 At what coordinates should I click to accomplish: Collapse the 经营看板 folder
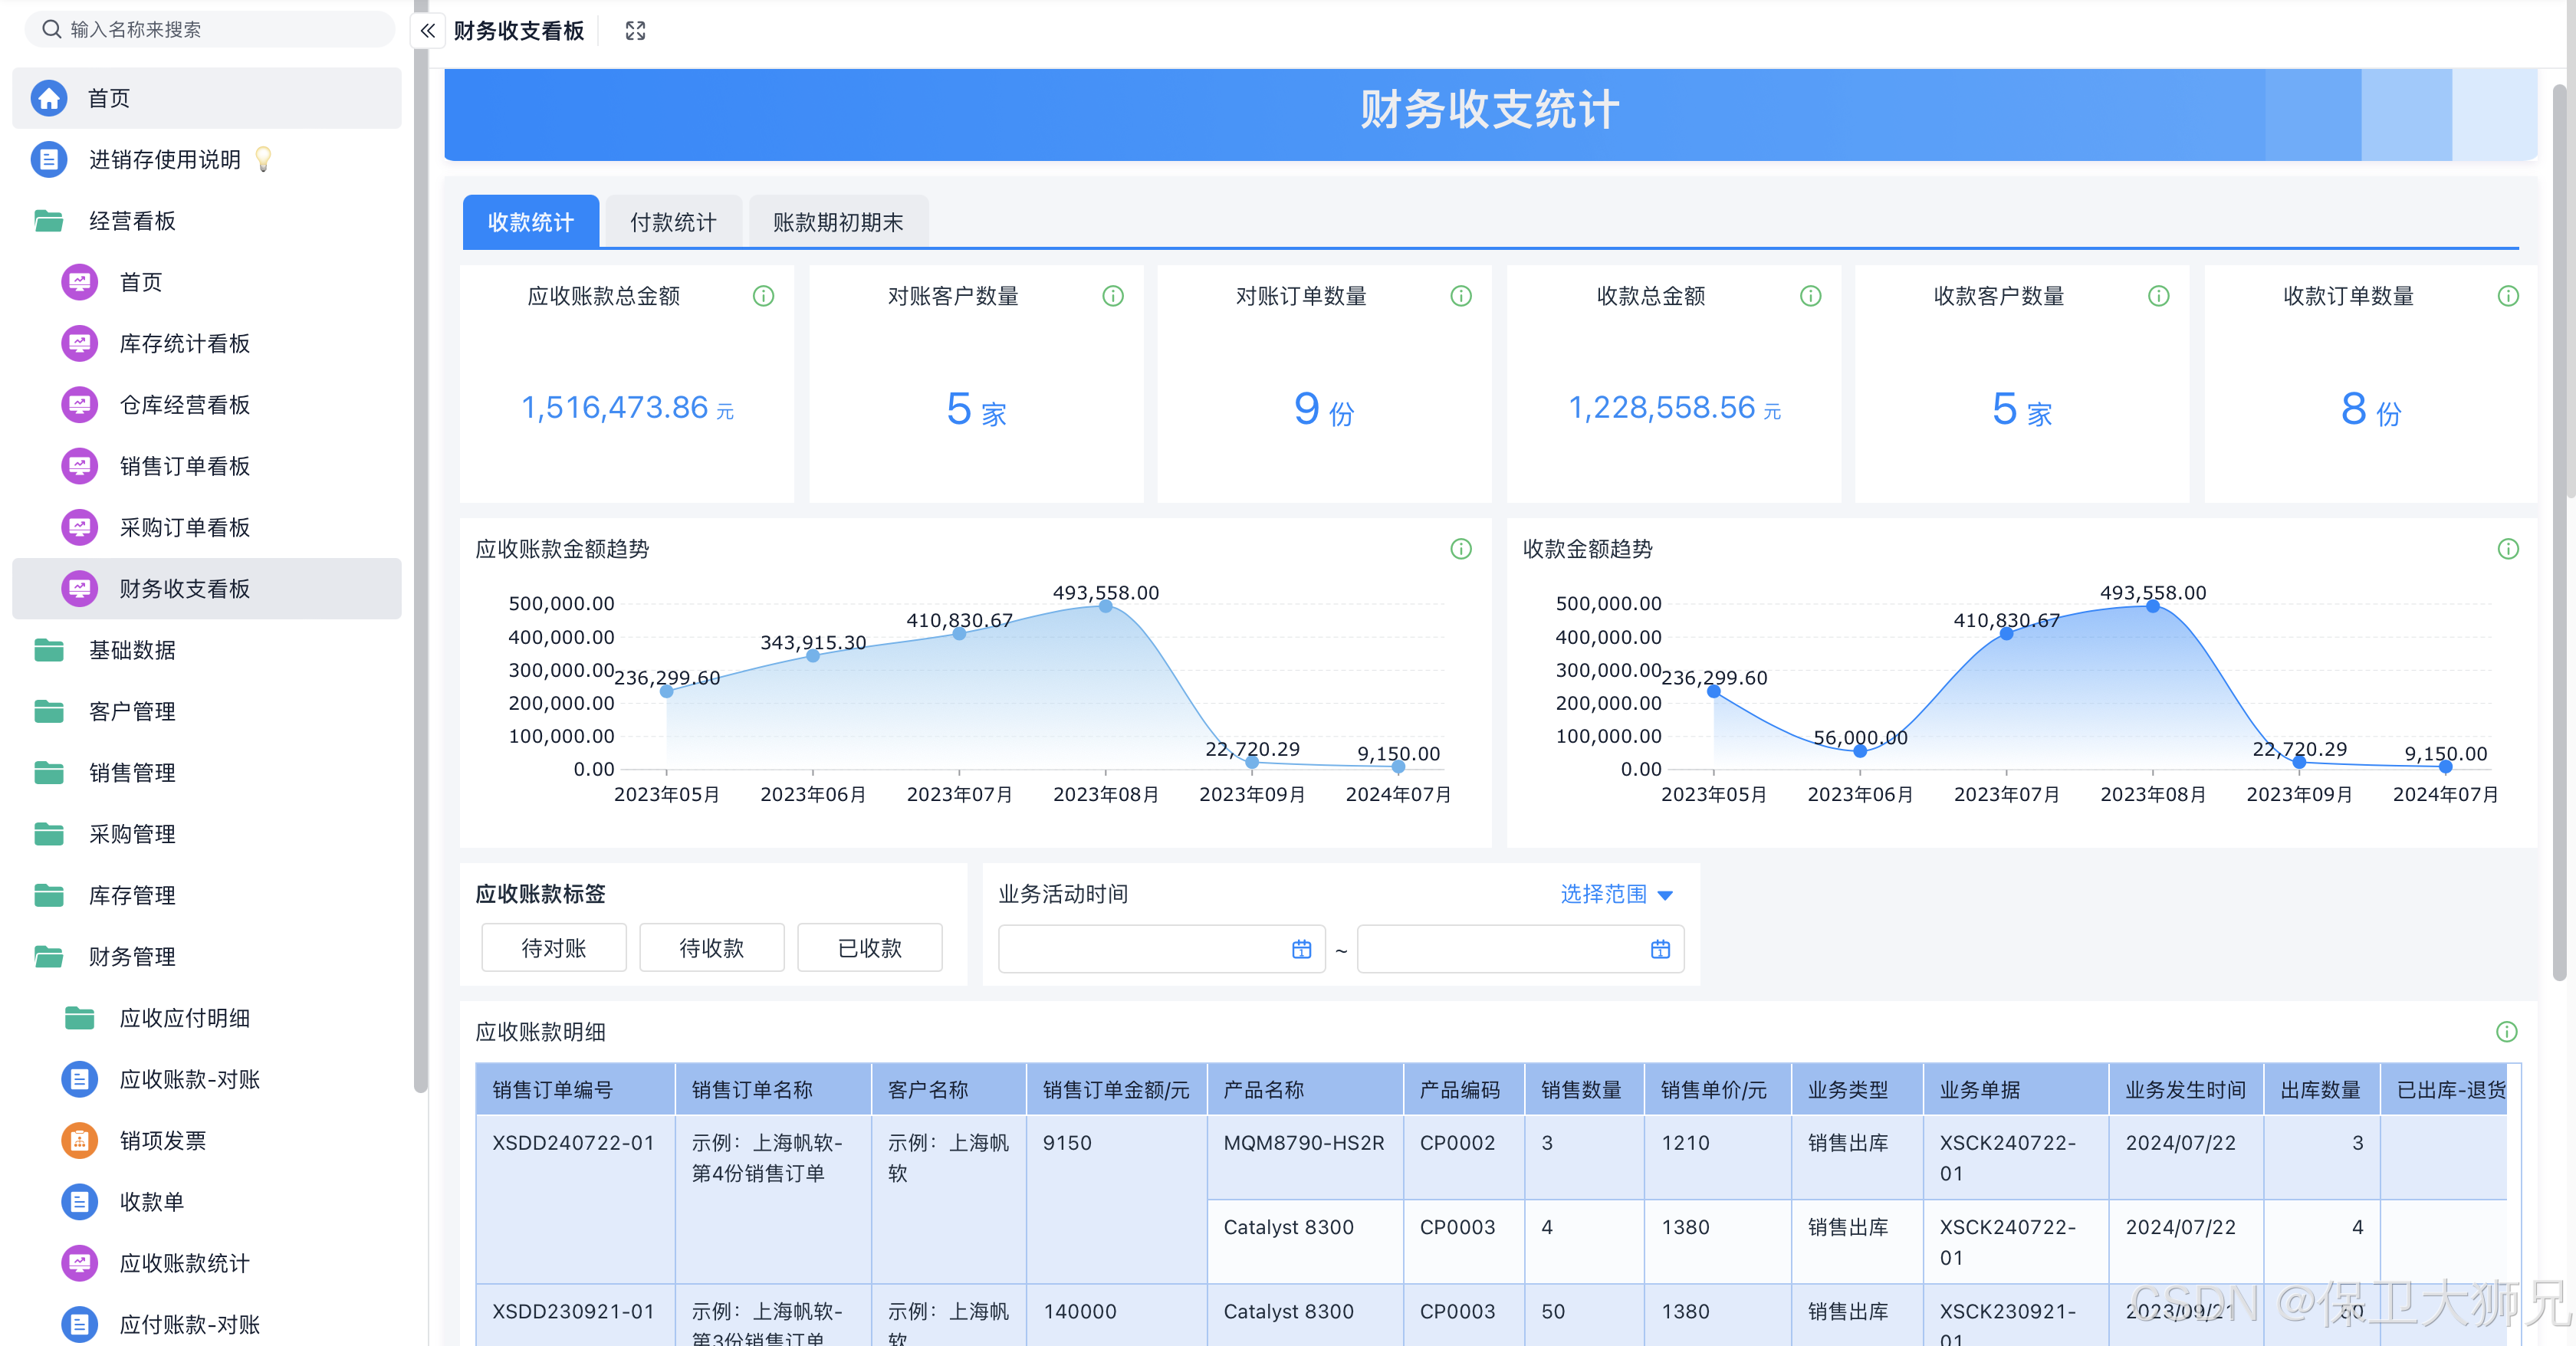tap(131, 221)
